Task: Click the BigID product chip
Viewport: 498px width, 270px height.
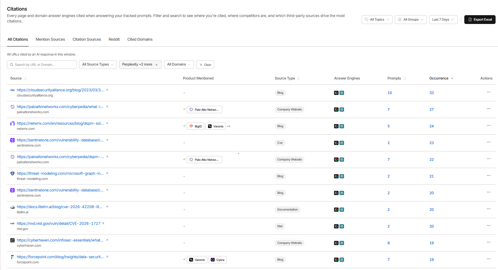Action: tap(196, 126)
